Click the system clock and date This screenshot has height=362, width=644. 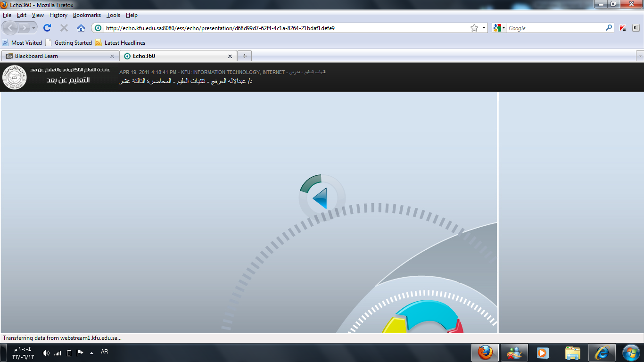22,353
